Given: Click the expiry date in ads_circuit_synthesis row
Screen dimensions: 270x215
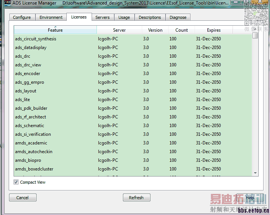Looking at the screenshot, I should [208, 38].
